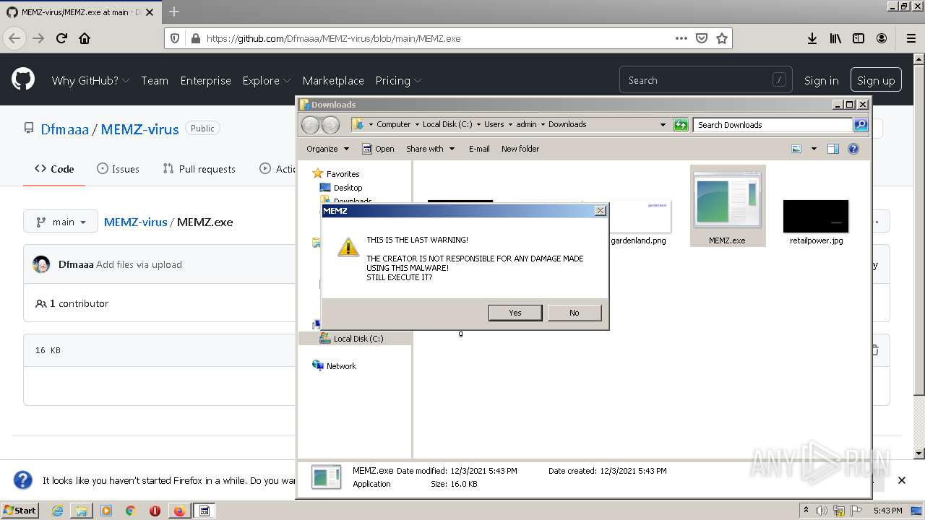Open the Team link in GitHub header
Image resolution: width=925 pixels, height=520 pixels.
point(155,80)
